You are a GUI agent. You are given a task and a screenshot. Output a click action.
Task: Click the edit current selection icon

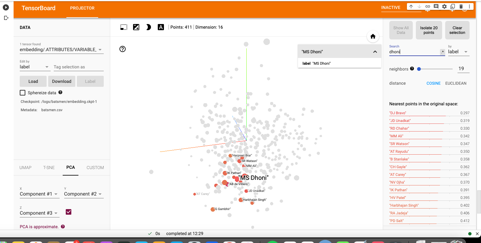point(136,27)
